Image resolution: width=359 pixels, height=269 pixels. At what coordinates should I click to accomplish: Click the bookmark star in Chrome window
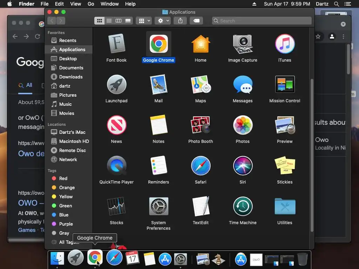click(x=318, y=36)
